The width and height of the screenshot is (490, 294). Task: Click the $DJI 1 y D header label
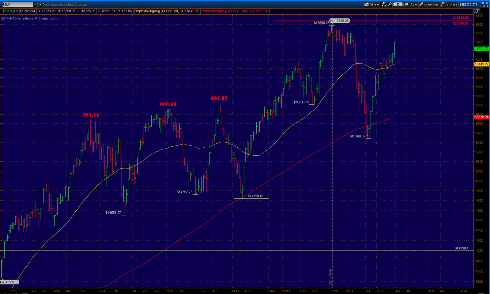[x=10, y=11]
